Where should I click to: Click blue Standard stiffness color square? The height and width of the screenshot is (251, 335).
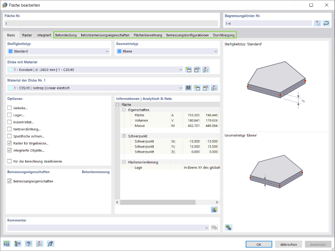[x=10, y=51]
